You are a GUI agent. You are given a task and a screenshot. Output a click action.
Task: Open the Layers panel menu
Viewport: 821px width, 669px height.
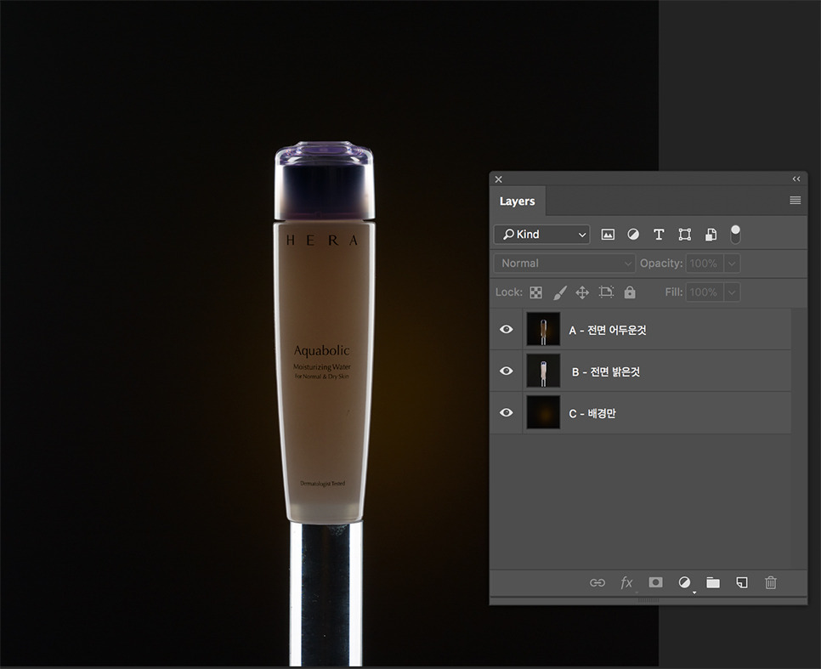(795, 200)
